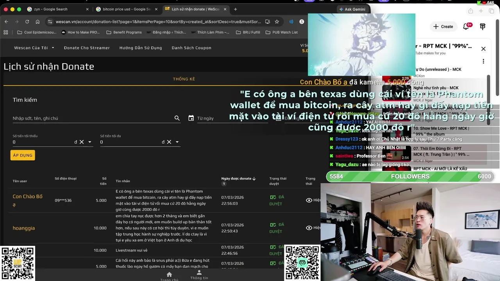Open YouTube notifications bell
500x281 pixels.
point(466,27)
